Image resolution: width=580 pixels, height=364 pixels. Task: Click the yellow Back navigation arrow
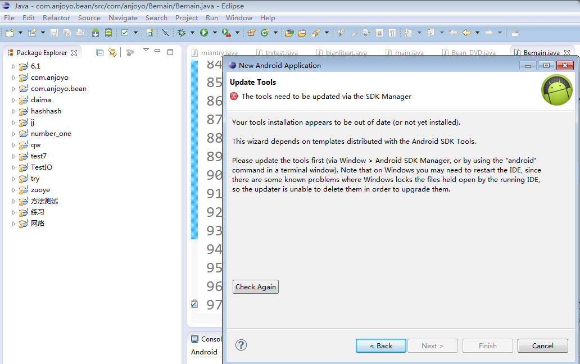point(466,33)
